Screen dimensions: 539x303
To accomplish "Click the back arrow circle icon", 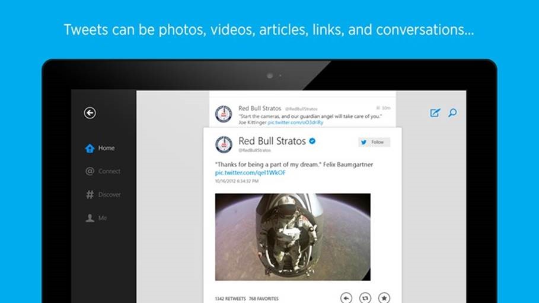I will pyautogui.click(x=90, y=113).
